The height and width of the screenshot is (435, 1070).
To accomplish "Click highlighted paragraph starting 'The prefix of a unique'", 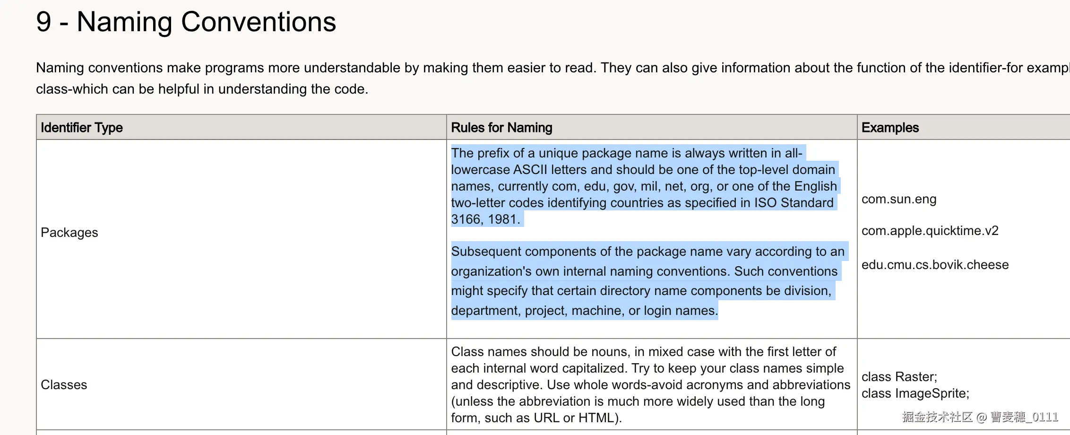I will (645, 186).
